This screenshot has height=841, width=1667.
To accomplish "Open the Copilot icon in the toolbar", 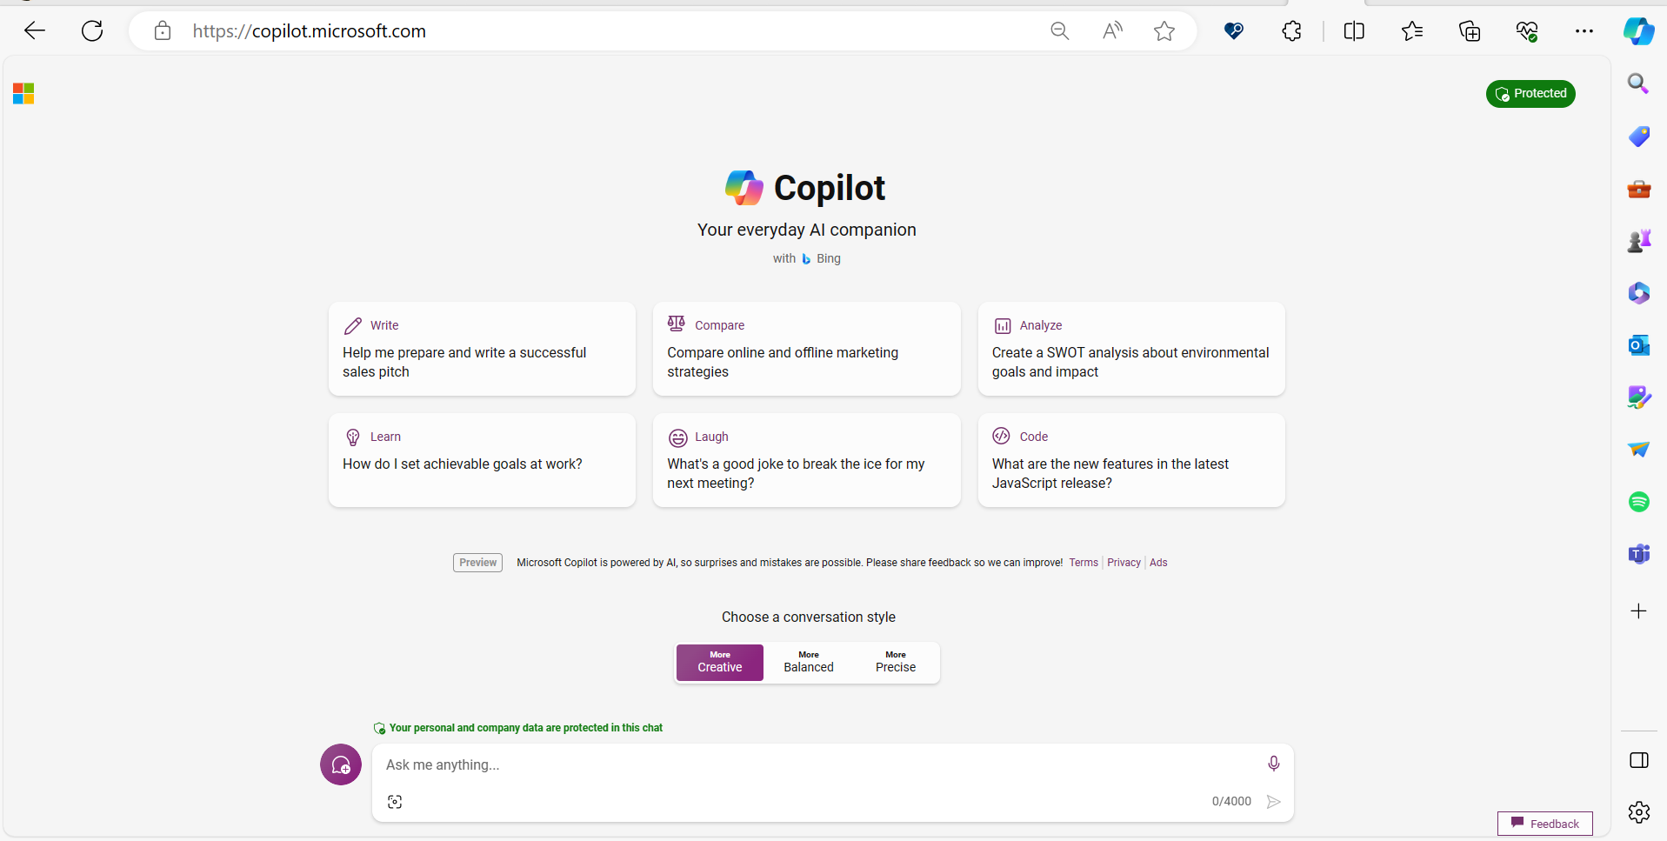I will tap(1638, 30).
